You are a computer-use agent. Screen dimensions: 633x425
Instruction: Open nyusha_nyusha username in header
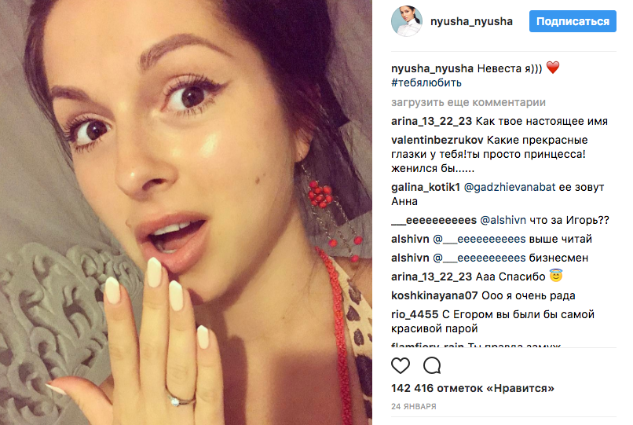pos(471,21)
